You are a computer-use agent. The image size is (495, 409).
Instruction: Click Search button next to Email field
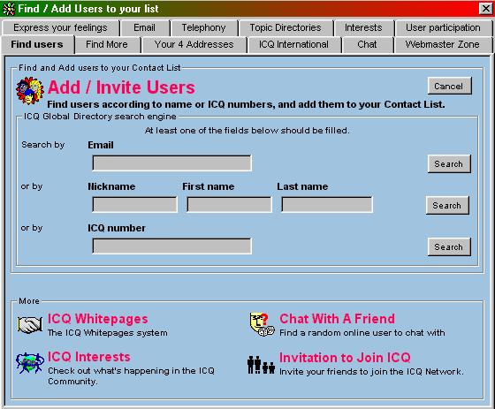[x=449, y=163]
